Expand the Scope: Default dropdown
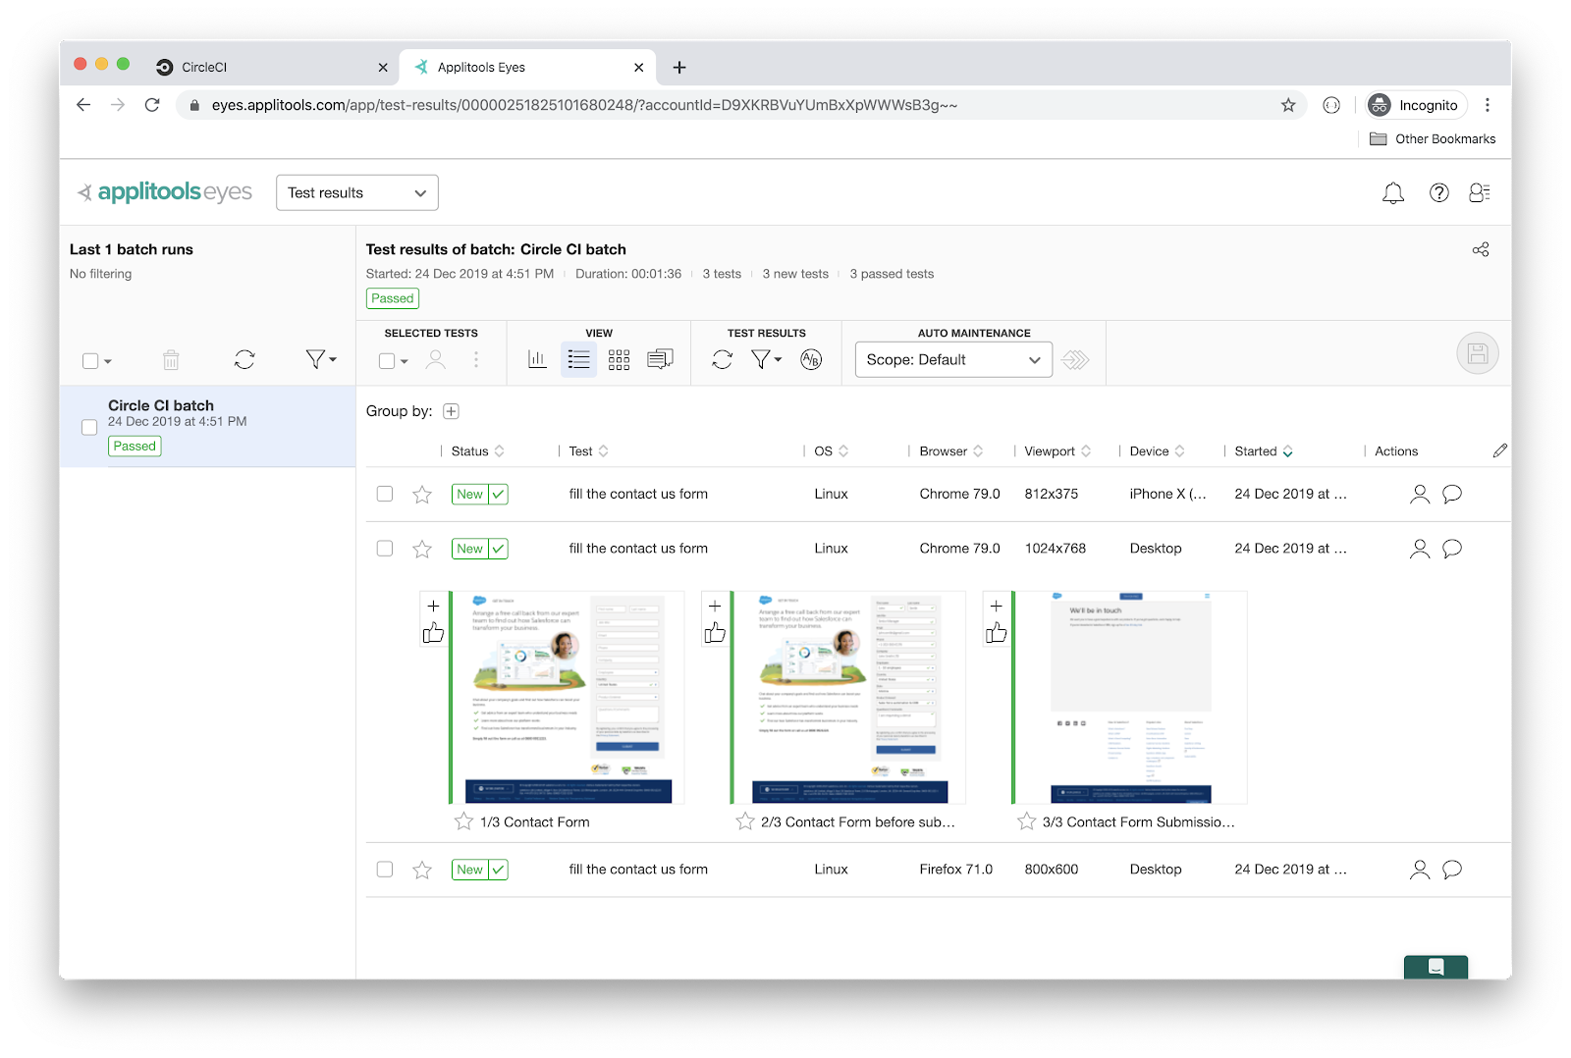 pos(952,360)
